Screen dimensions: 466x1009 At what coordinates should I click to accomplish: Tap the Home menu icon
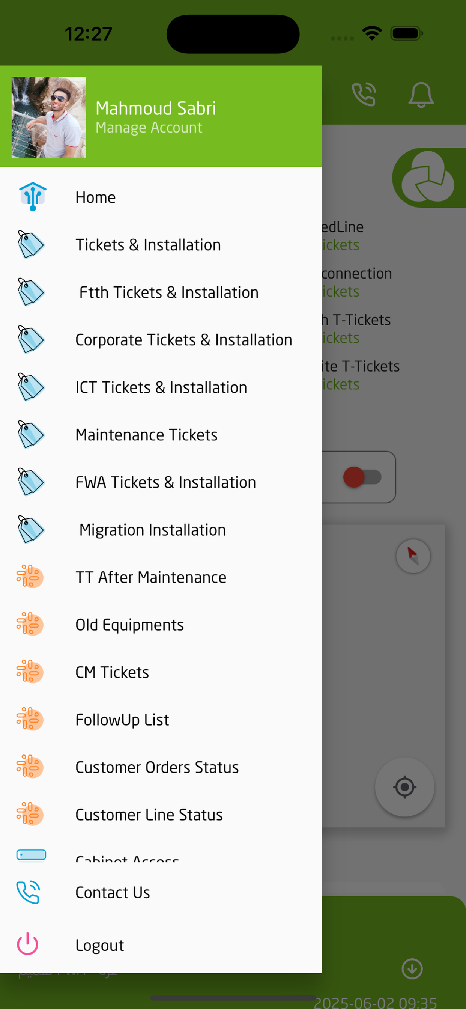pos(33,197)
